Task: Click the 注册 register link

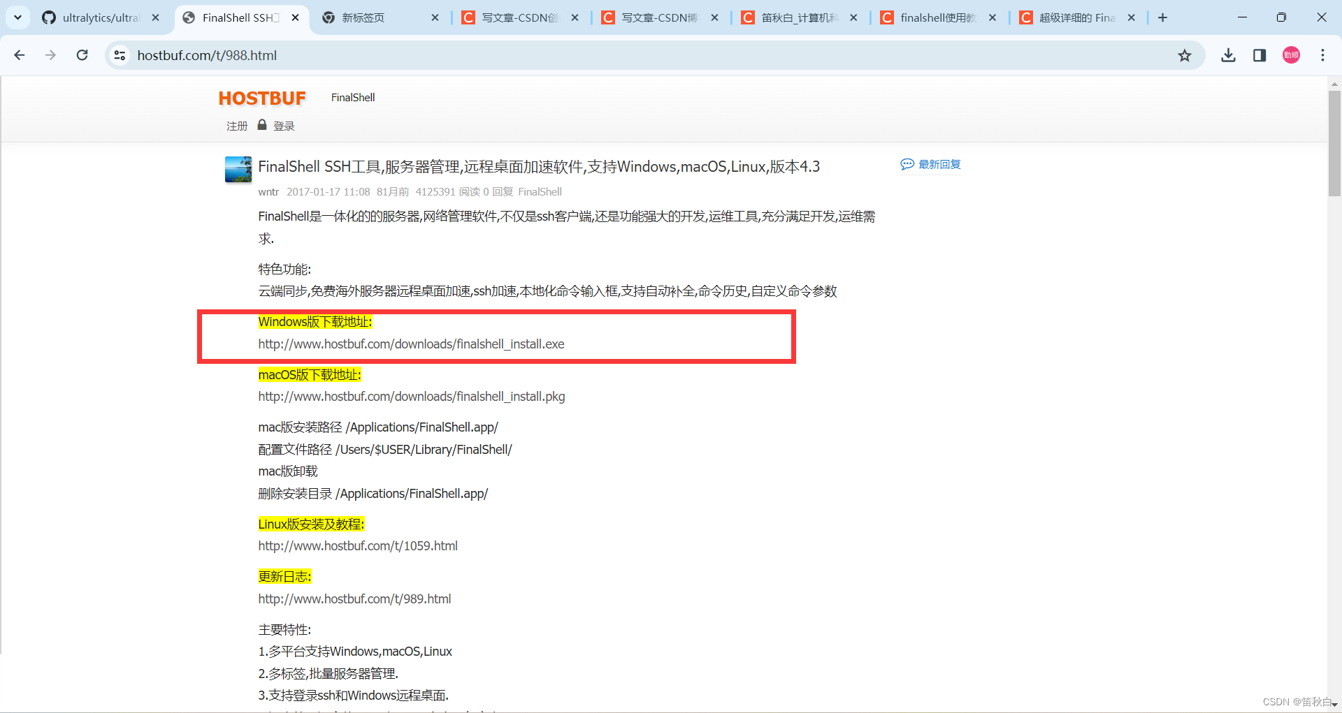Action: pyautogui.click(x=237, y=126)
